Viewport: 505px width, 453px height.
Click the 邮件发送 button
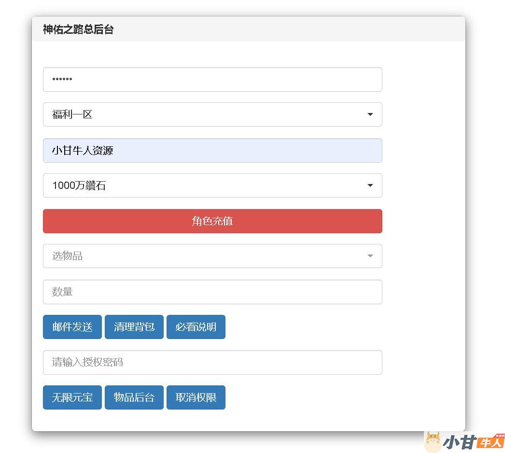[x=72, y=327]
